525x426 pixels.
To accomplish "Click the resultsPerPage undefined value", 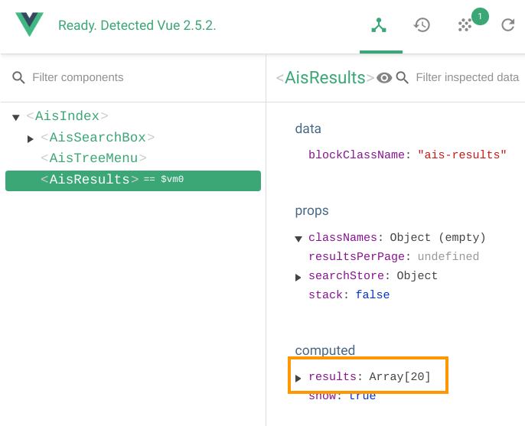I will pos(448,256).
